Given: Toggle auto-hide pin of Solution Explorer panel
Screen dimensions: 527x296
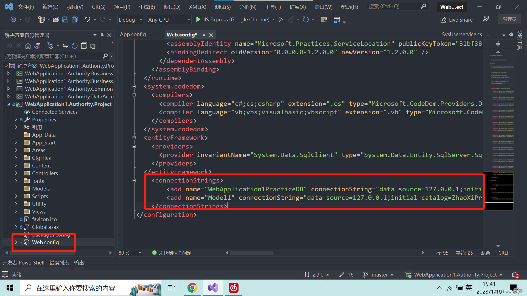Looking at the screenshot, I should (x=102, y=35).
